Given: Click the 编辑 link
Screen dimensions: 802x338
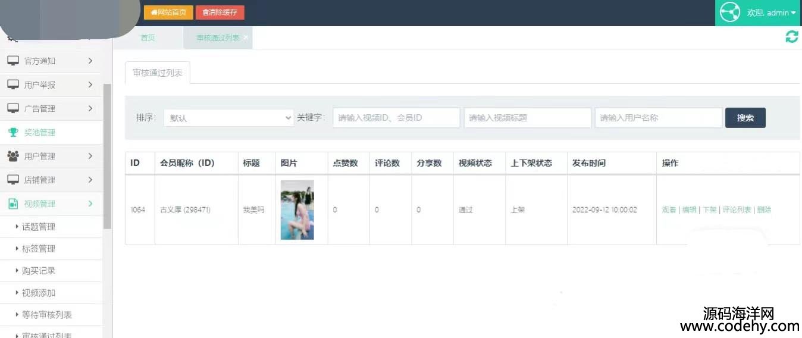Looking at the screenshot, I should click(689, 210).
